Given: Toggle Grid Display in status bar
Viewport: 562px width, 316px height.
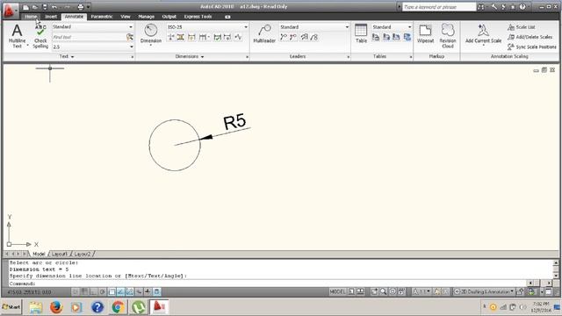Looking at the screenshot, I should (84, 291).
